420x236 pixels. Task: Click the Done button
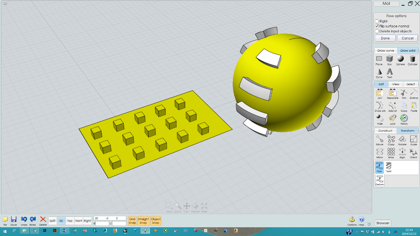coord(385,38)
